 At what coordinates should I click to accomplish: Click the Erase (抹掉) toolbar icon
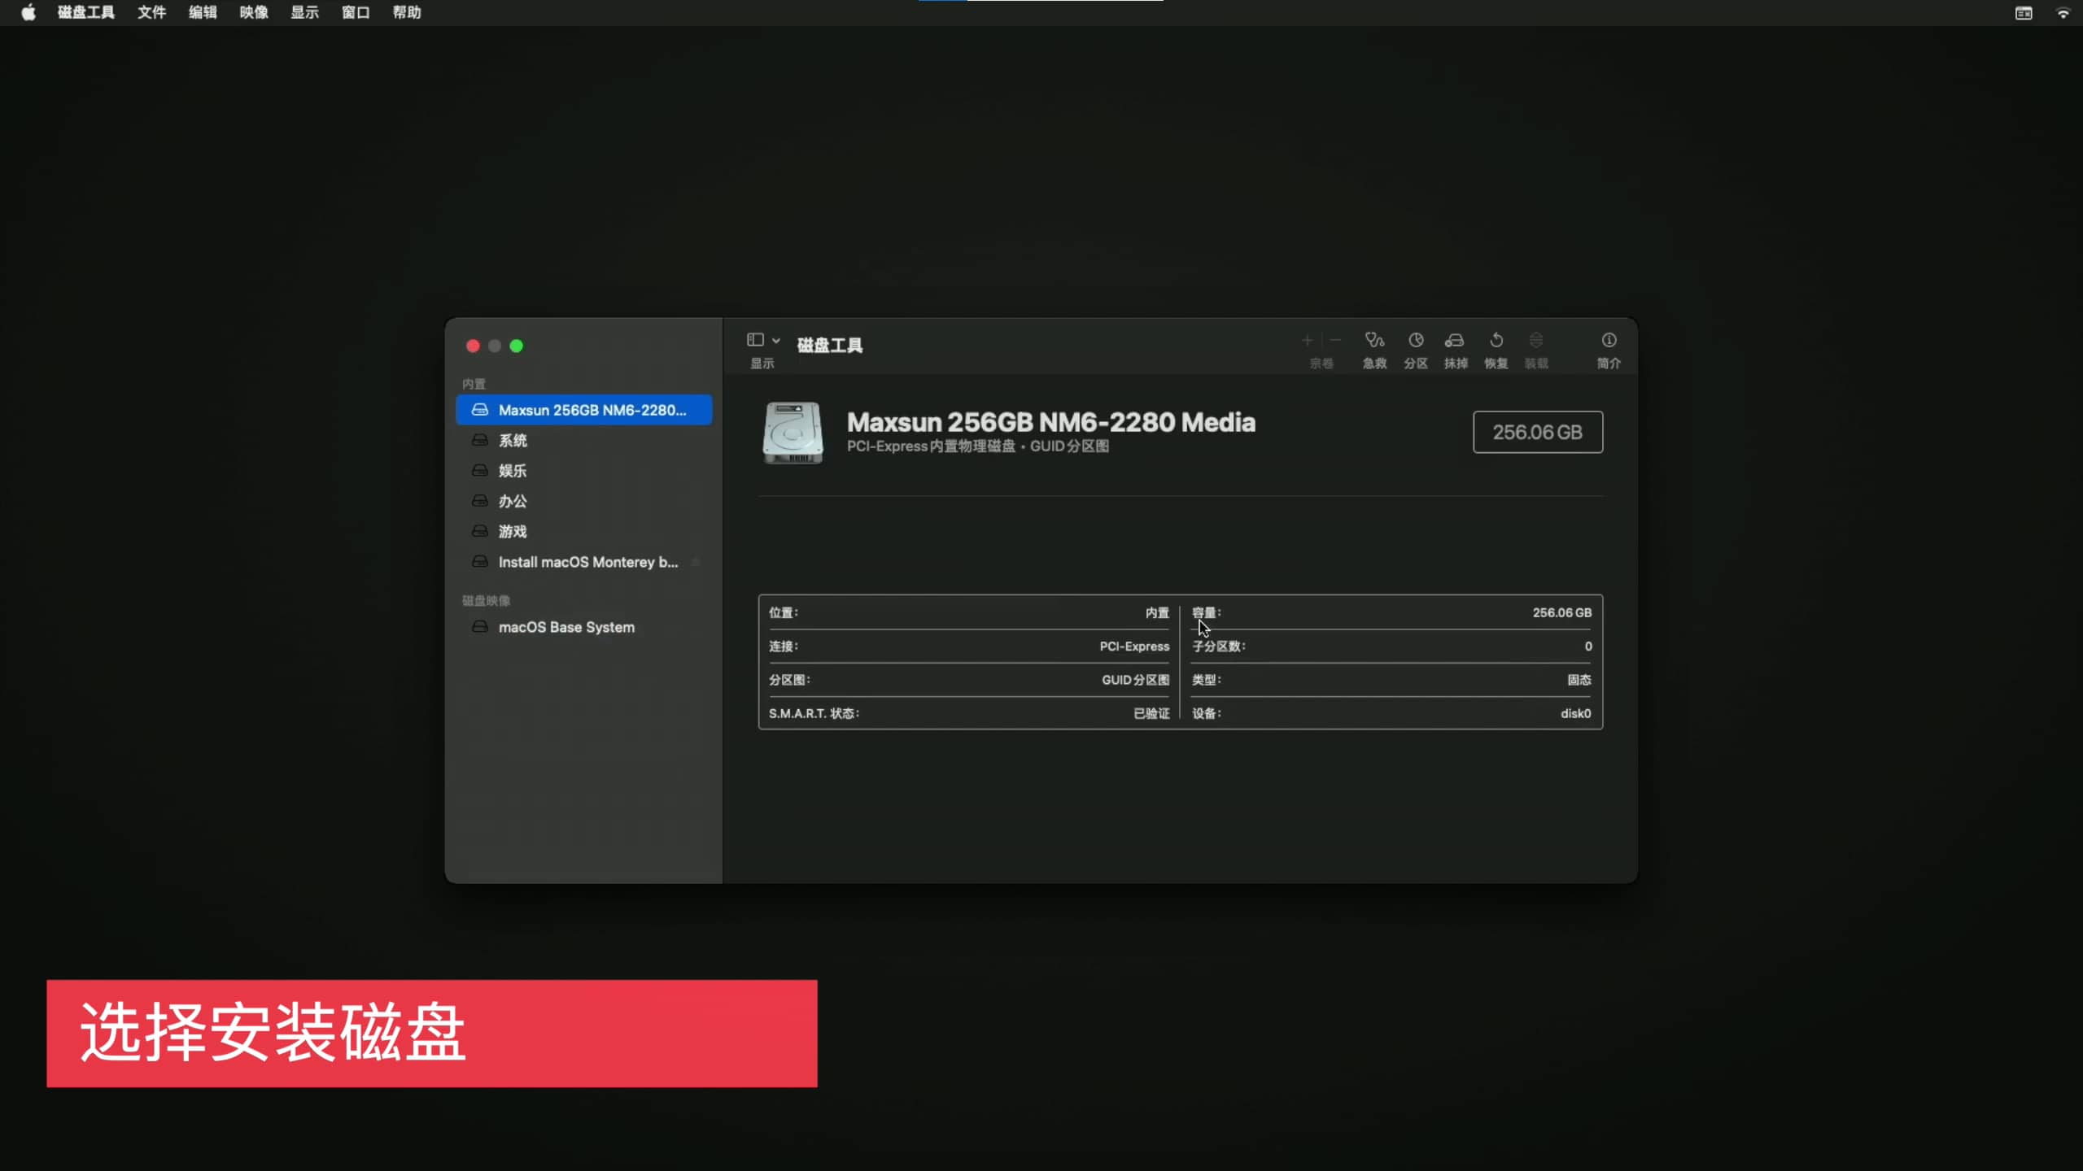point(1455,341)
